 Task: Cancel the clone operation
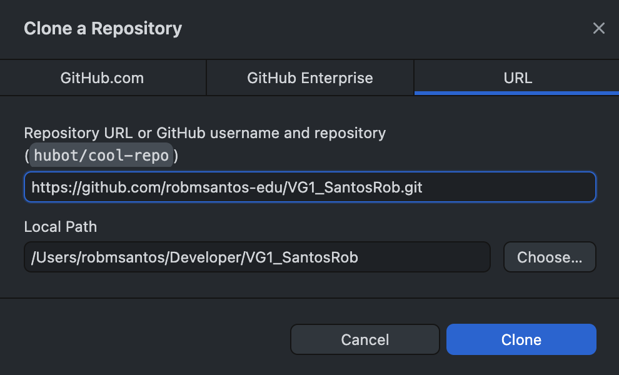[x=365, y=339]
